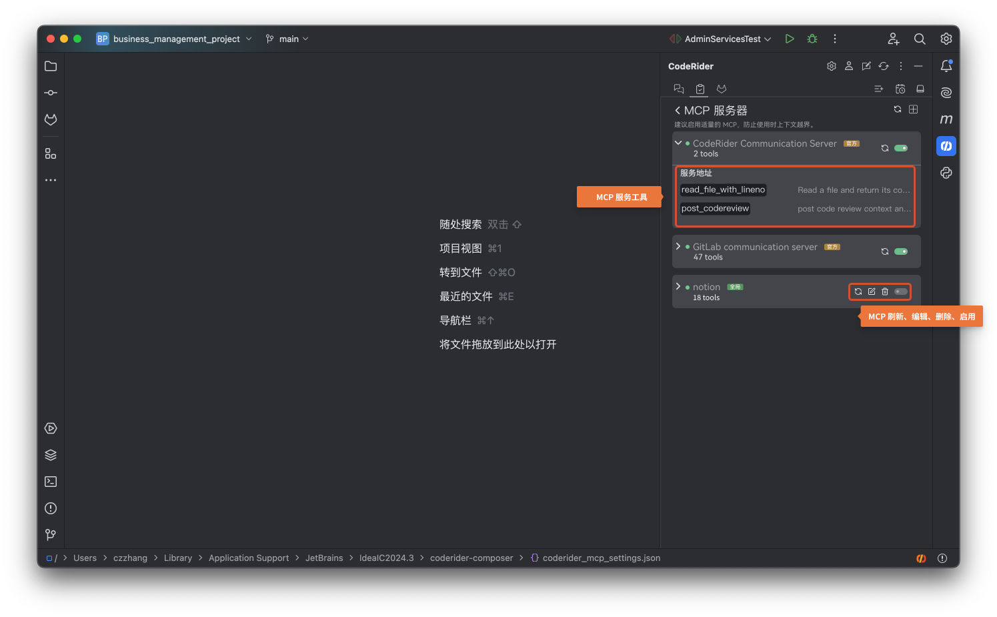Open CodeRider scheduled history icon

(x=900, y=89)
